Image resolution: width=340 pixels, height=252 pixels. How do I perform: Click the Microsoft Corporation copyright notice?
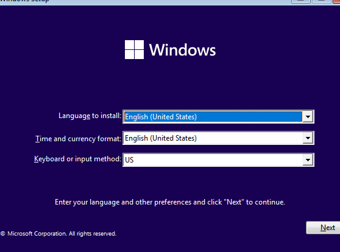[58, 234]
